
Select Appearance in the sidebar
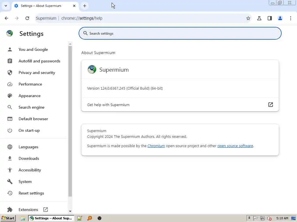30,96
